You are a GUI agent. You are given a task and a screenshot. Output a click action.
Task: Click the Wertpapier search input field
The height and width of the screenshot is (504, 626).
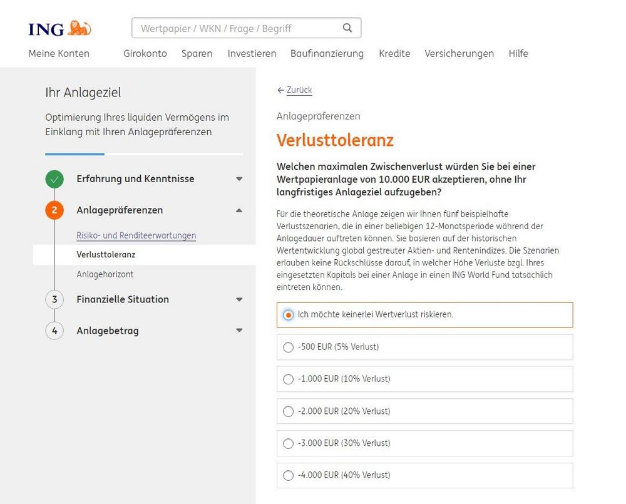pyautogui.click(x=238, y=28)
